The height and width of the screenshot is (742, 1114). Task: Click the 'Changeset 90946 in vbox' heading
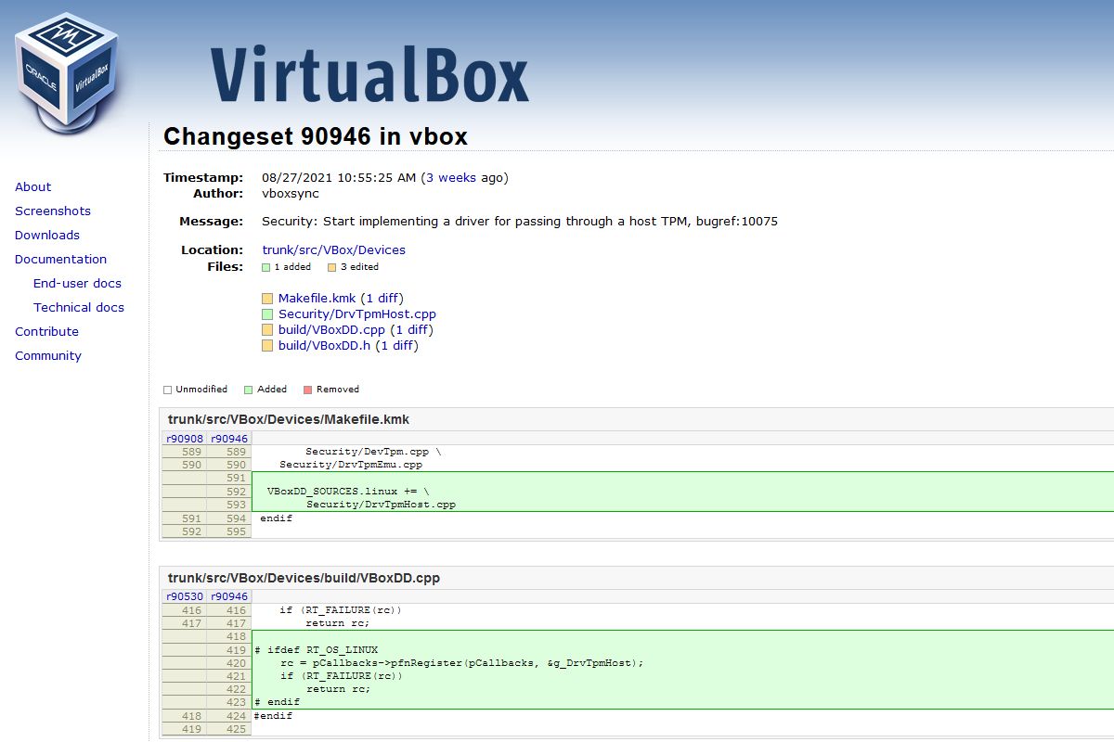pyautogui.click(x=316, y=137)
